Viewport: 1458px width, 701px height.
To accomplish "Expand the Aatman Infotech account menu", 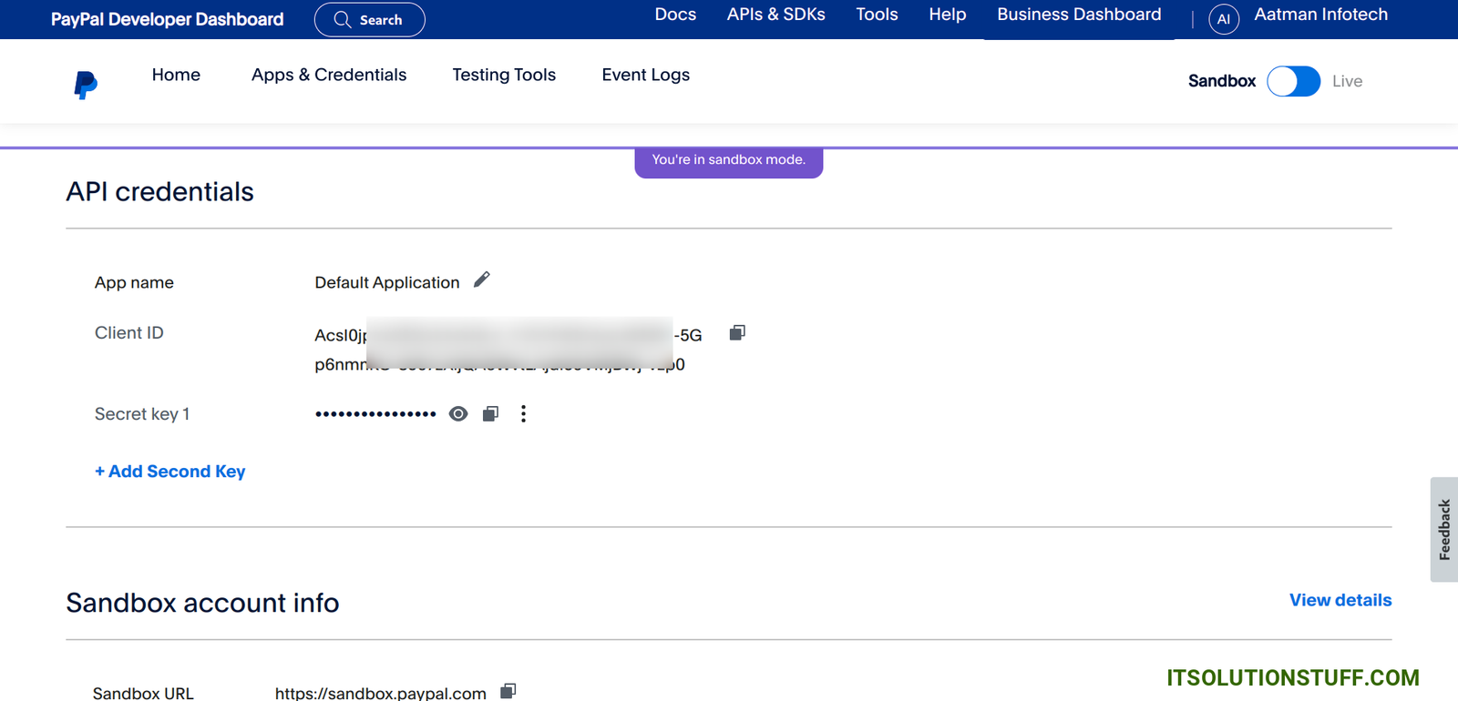I will 1320,15.
